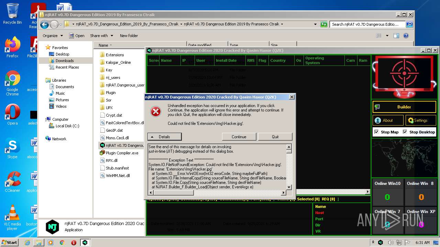Click the Online Win 8 counter panel

point(420,192)
